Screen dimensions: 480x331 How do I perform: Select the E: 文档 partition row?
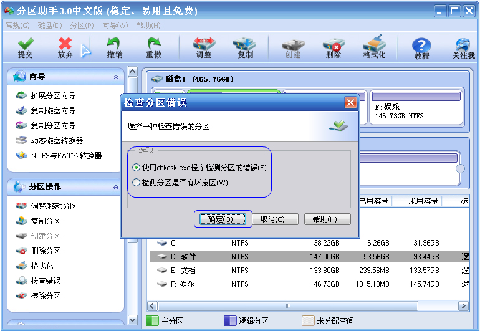click(309, 271)
